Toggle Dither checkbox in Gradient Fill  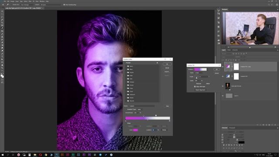pos(205,83)
